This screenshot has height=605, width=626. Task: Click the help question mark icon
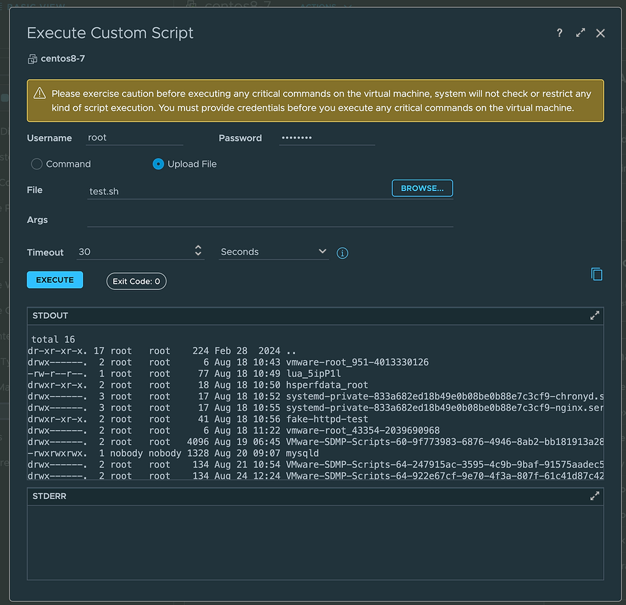(560, 33)
